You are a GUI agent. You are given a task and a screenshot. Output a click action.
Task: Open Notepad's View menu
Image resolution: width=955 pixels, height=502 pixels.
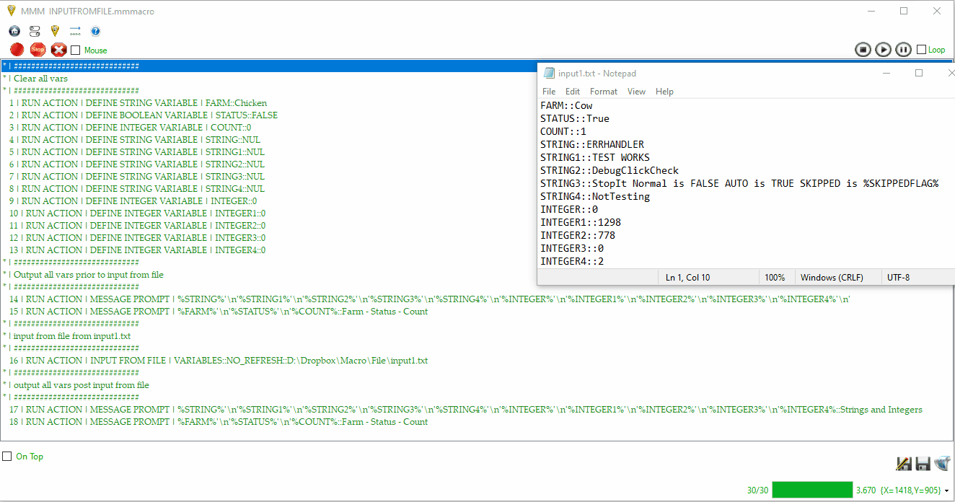(x=636, y=92)
